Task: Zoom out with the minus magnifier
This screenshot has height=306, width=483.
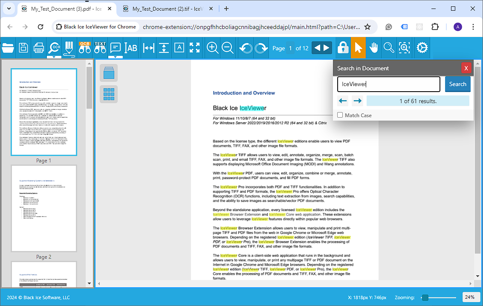Action: click(x=228, y=48)
